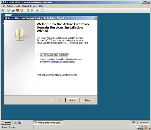Pause the virtual machine
This screenshot has height=130, width=151.
pos(28,10)
